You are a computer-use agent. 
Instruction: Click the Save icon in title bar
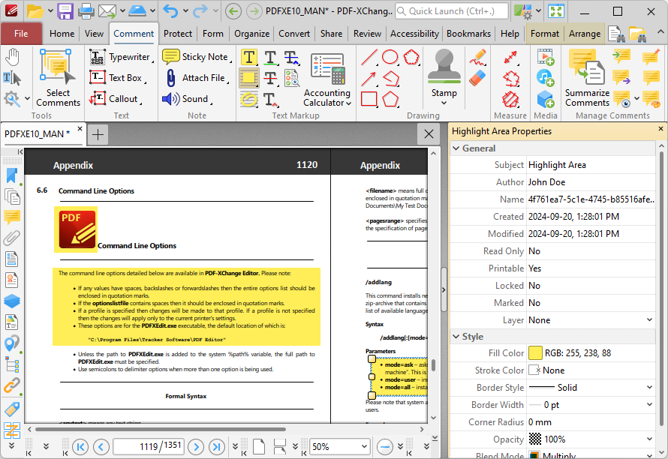[65, 11]
